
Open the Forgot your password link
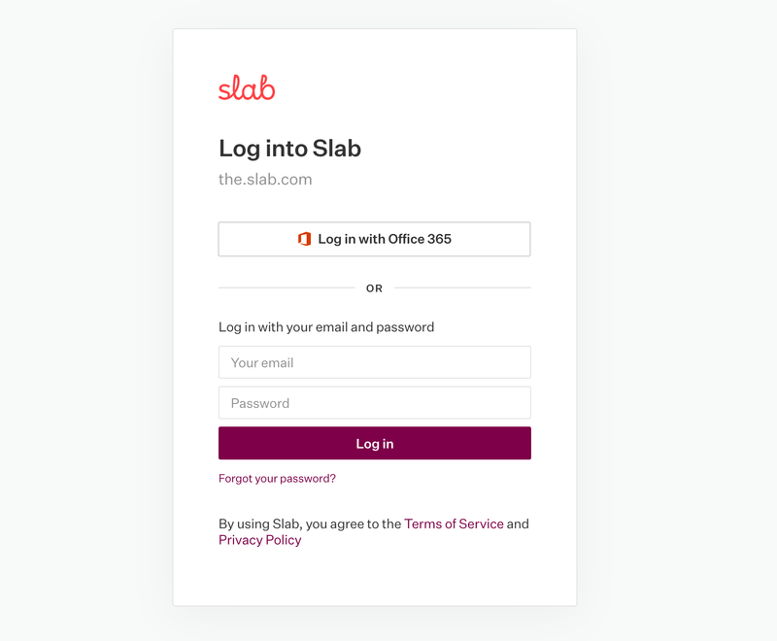coord(277,479)
